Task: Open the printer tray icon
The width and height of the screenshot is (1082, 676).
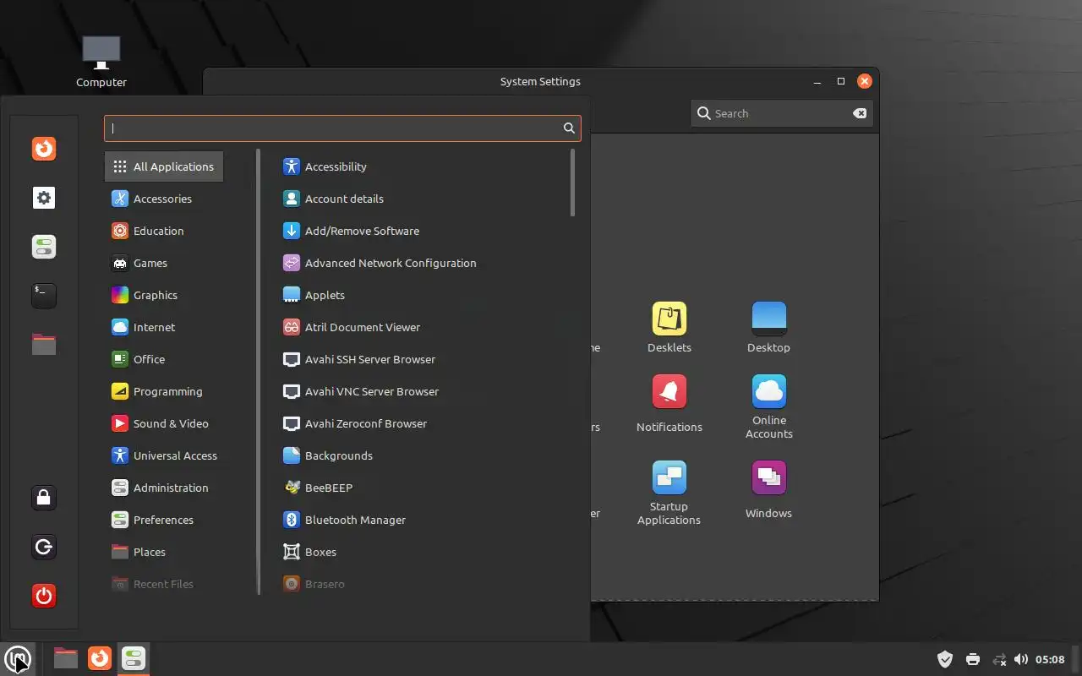Action: [x=972, y=659]
